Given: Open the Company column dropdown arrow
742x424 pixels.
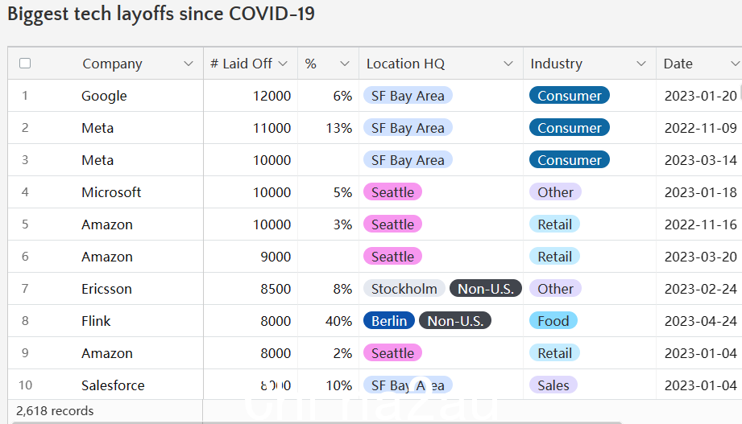Looking at the screenshot, I should 189,64.
